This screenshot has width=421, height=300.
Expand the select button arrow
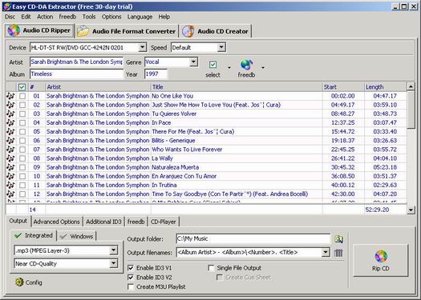click(229, 67)
